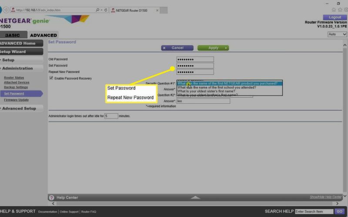
Task: Toggle the Enable Password Recovery checkbox
Action: (x=51, y=78)
